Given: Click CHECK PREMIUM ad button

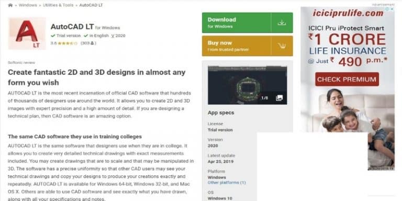Looking at the screenshot, I should (x=347, y=79).
